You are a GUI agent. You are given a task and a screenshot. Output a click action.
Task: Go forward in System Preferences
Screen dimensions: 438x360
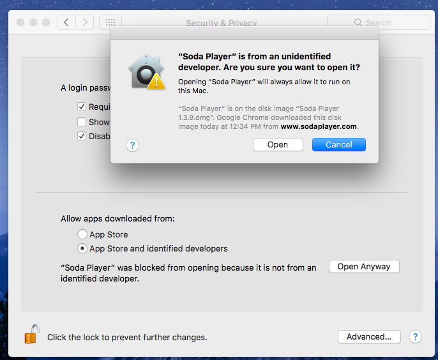(85, 22)
